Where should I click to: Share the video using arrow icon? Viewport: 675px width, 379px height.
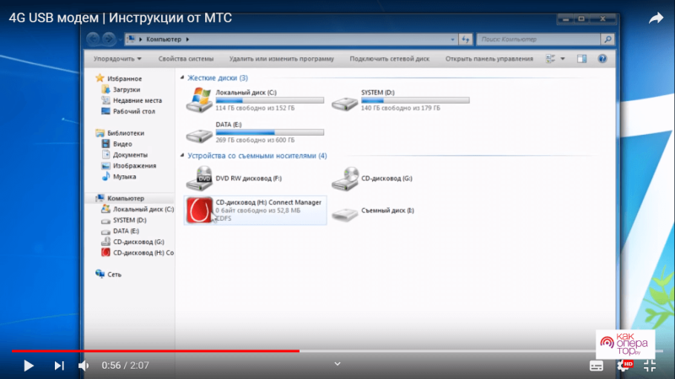[656, 18]
